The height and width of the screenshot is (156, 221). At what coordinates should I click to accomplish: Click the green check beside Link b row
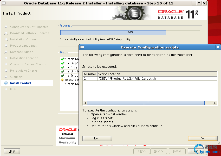[62, 71]
